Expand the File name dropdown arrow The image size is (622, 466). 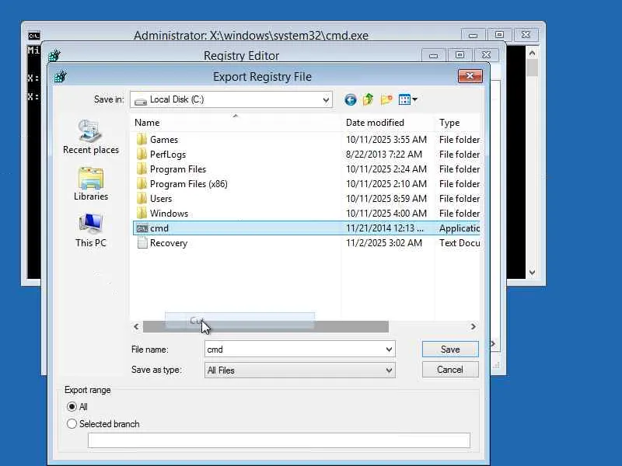tap(390, 349)
